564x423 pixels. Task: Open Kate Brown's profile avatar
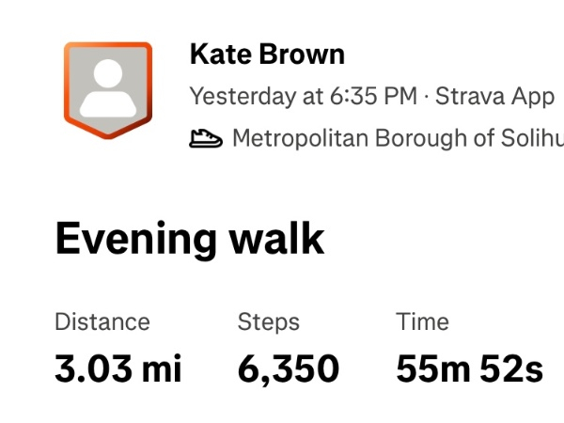click(x=107, y=90)
